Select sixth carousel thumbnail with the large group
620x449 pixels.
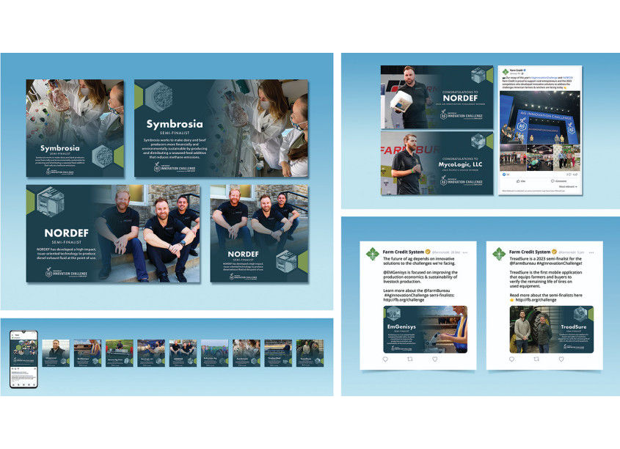[x=215, y=353]
